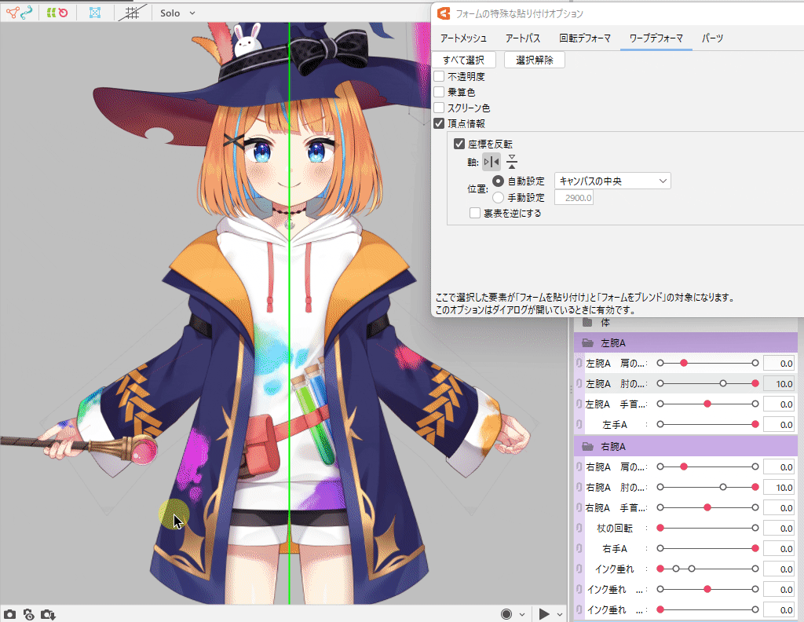Select the vertical flip axis icon
This screenshot has width=804, height=622.
(x=512, y=162)
